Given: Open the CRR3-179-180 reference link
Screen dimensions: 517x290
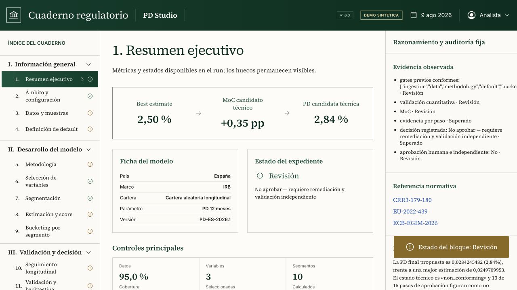Looking at the screenshot, I should (412, 200).
